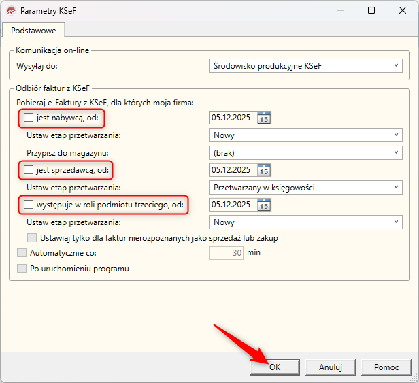Image resolution: width=419 pixels, height=383 pixels.
Task: Enable 'jest nabywcą, od:' checkbox
Action: click(x=28, y=118)
